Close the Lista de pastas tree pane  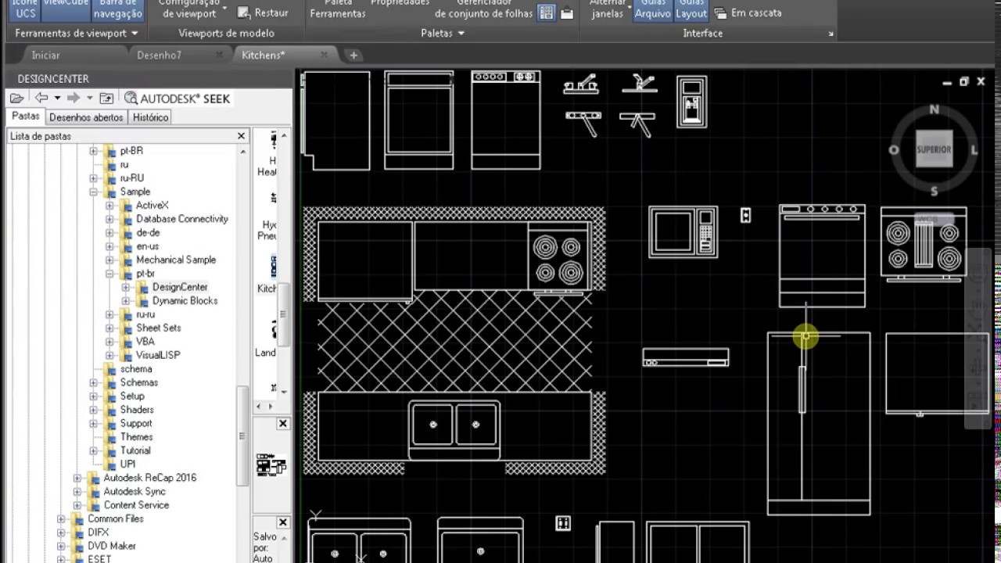click(x=241, y=136)
